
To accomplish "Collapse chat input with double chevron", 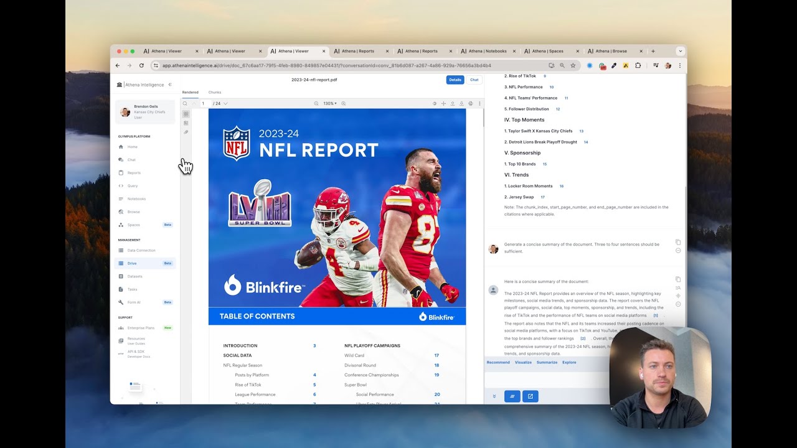I will pos(494,396).
